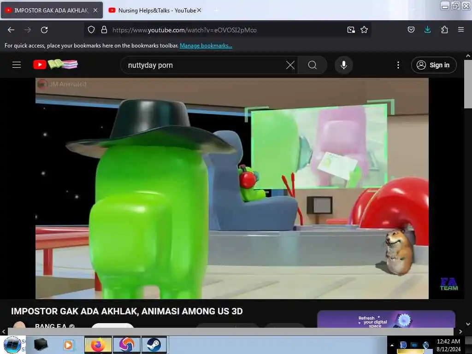Close the IMPOSTOR GAK ADA AKHLAK tab

point(95,10)
